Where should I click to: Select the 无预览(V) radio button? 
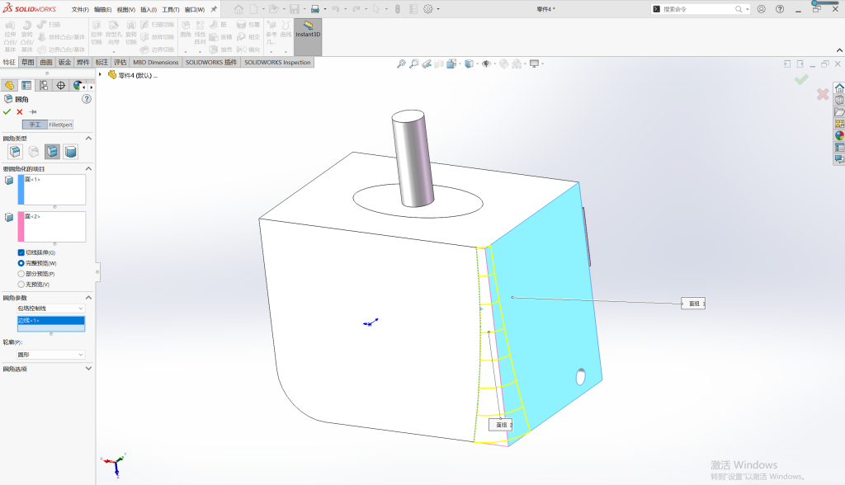pyautogui.click(x=21, y=284)
